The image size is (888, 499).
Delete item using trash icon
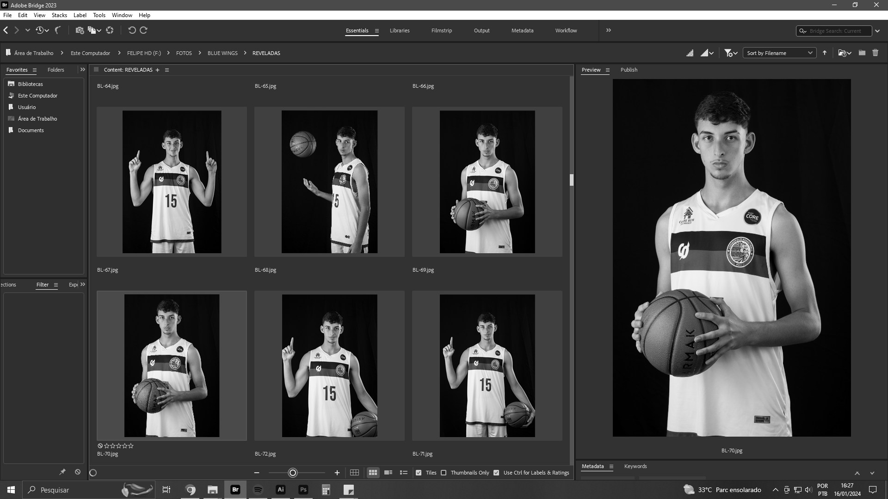click(x=875, y=53)
